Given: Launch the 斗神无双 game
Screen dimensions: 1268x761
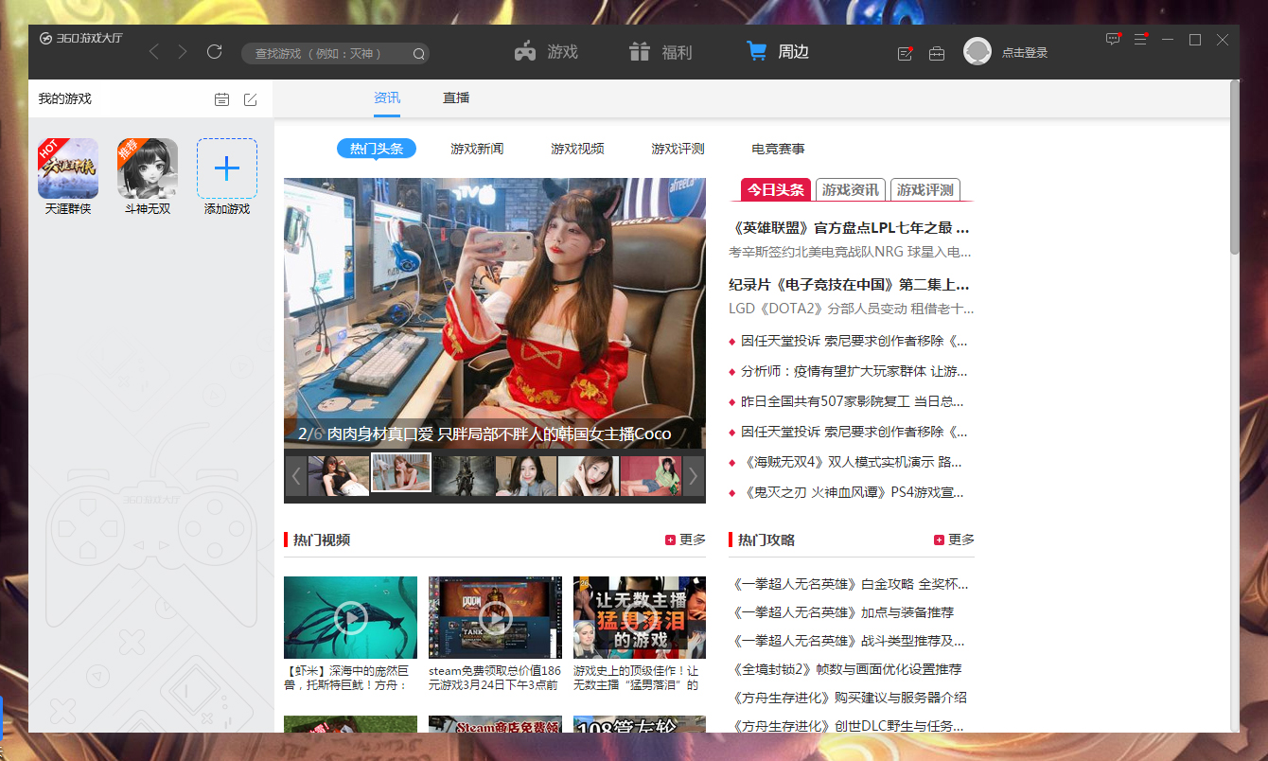Looking at the screenshot, I should pyautogui.click(x=147, y=168).
